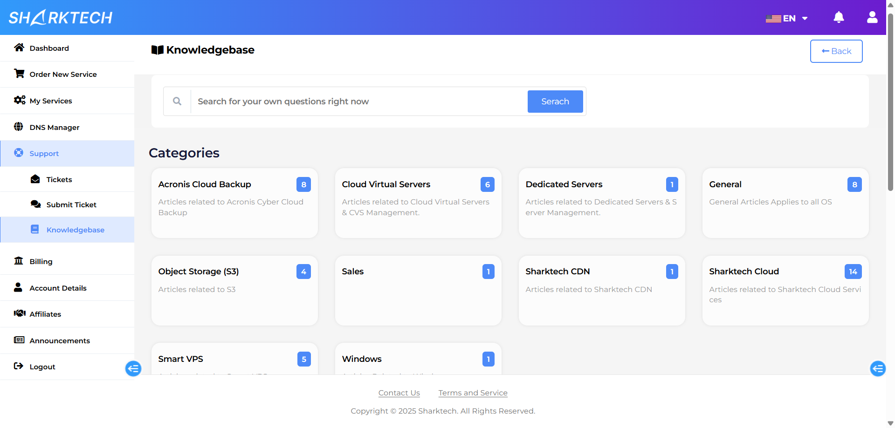Click search magnifier icon
The width and height of the screenshot is (895, 428).
177,101
